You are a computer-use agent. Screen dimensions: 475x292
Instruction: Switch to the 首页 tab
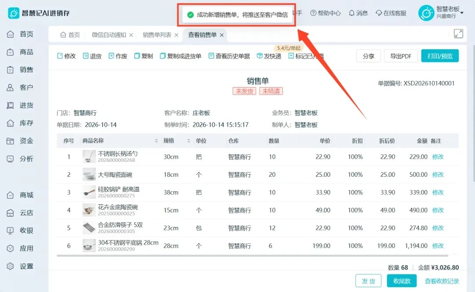[x=70, y=35]
